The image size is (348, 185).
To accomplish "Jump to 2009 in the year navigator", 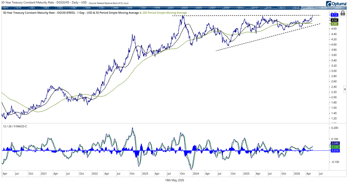I will 227,8.
